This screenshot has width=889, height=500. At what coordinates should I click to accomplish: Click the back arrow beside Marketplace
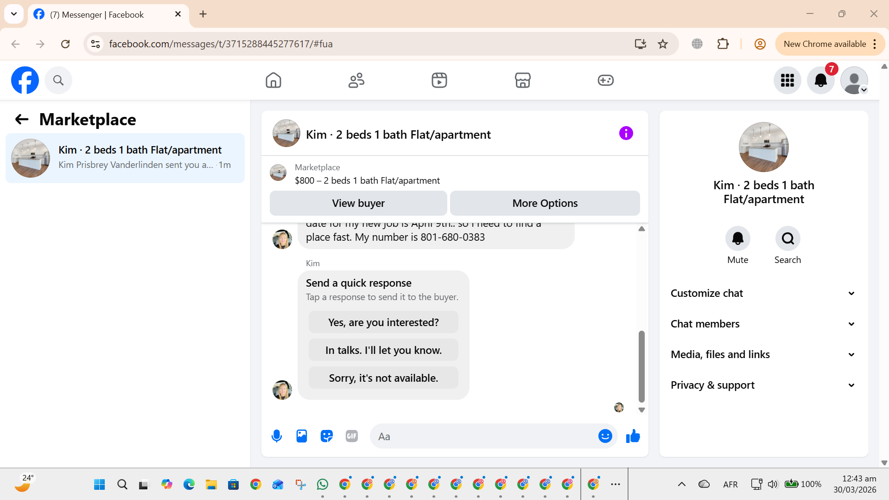pos(22,120)
